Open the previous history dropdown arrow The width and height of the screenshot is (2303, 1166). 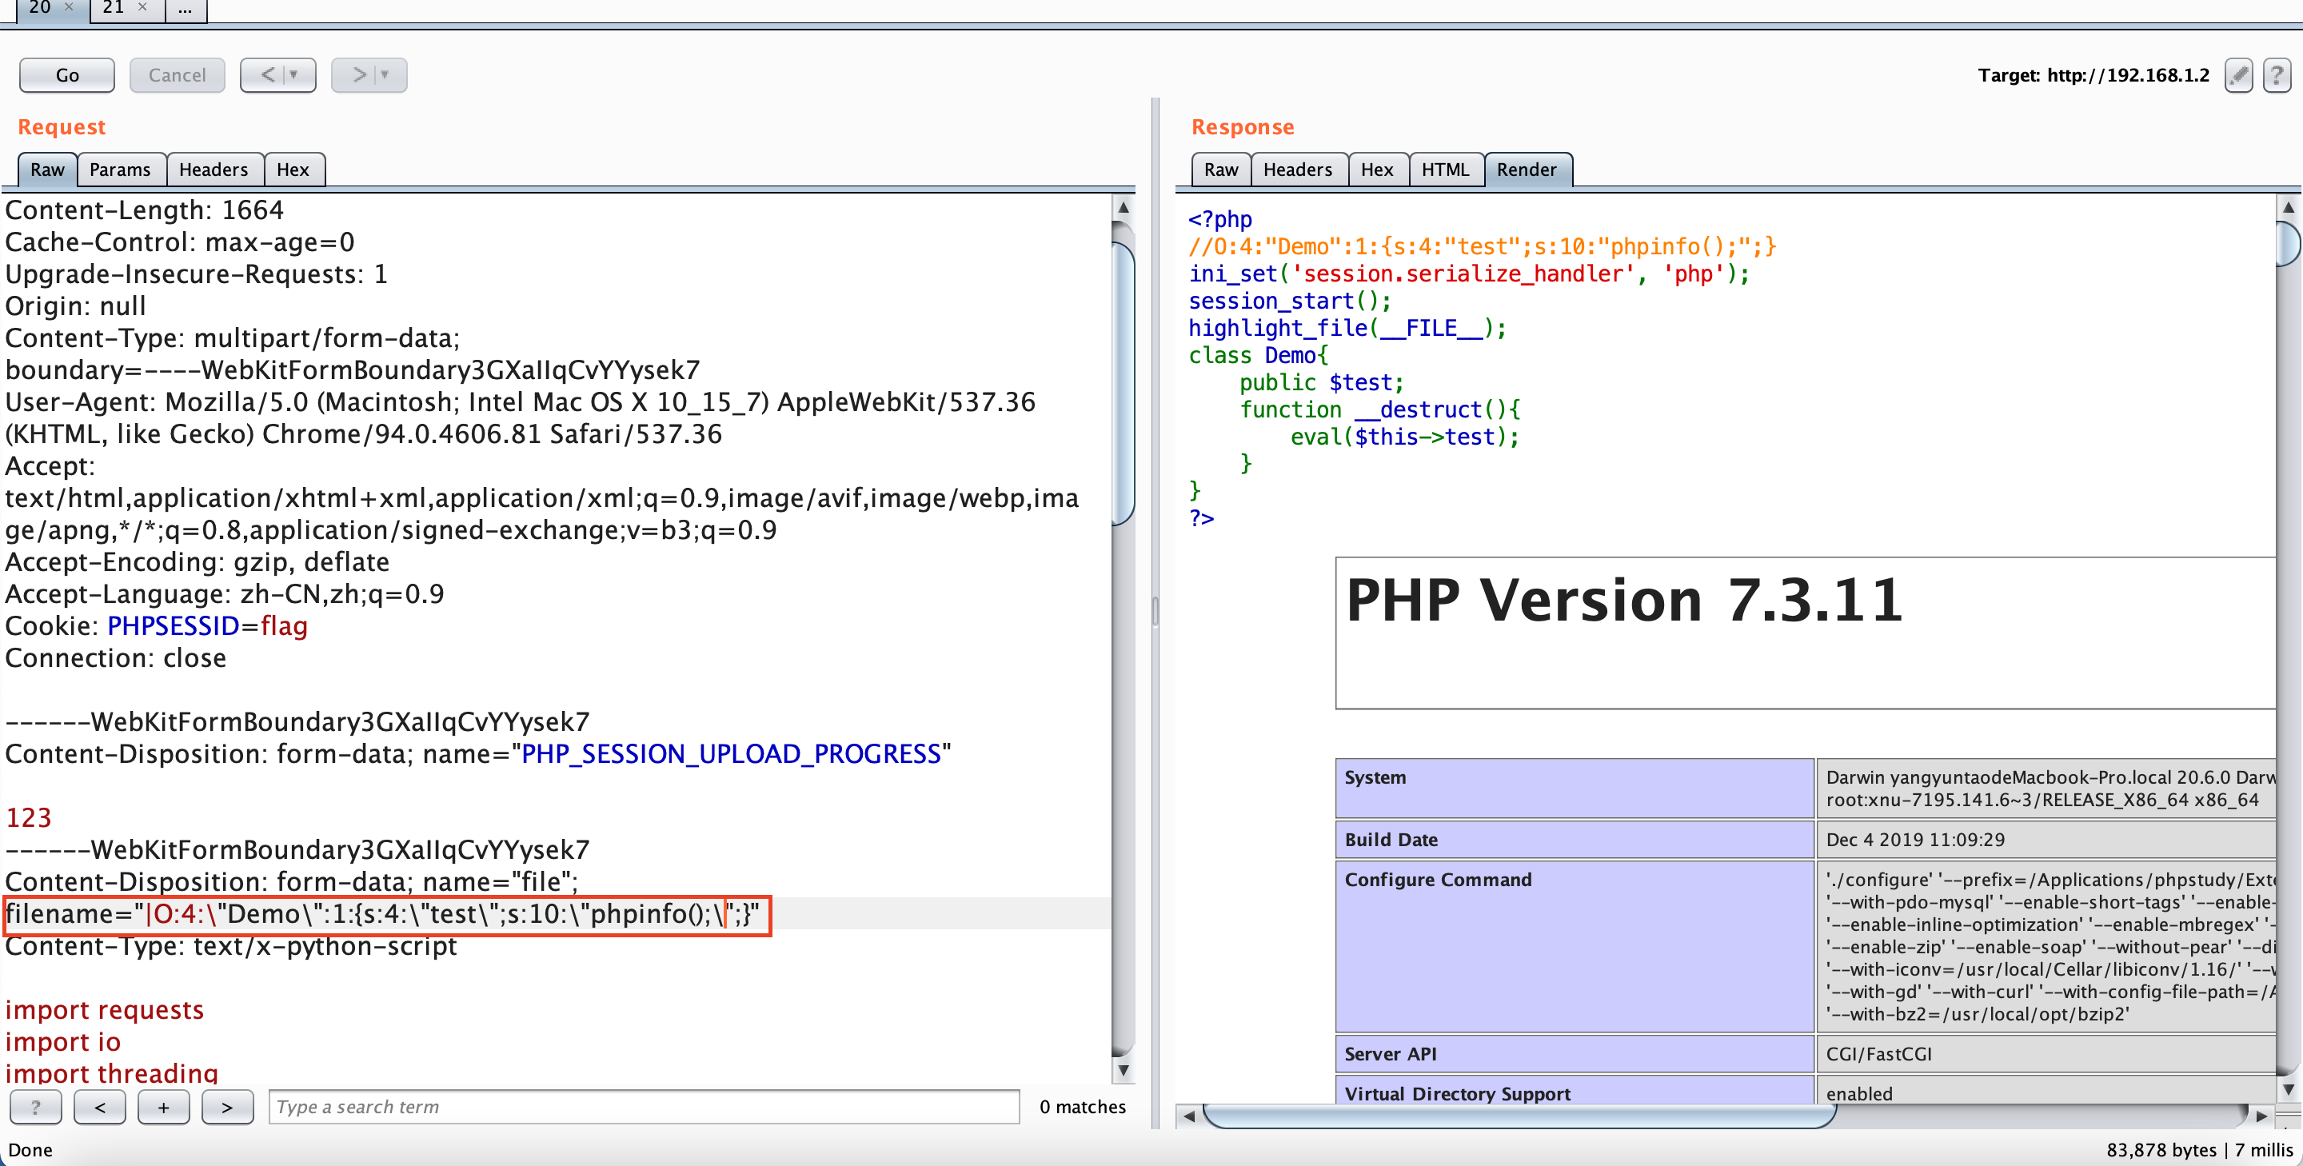(x=294, y=75)
